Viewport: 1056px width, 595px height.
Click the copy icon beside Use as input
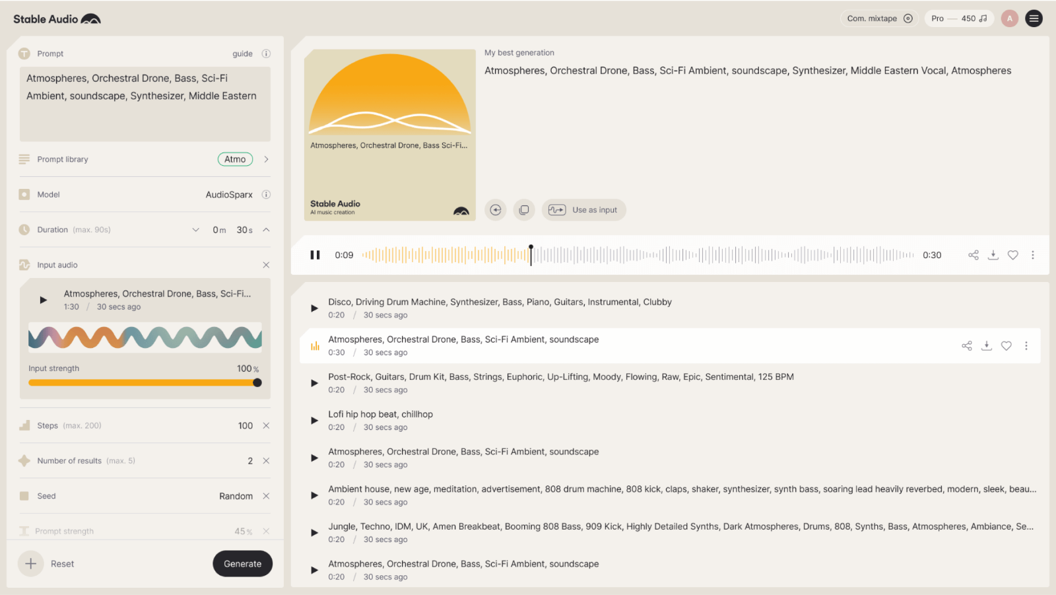pos(524,210)
